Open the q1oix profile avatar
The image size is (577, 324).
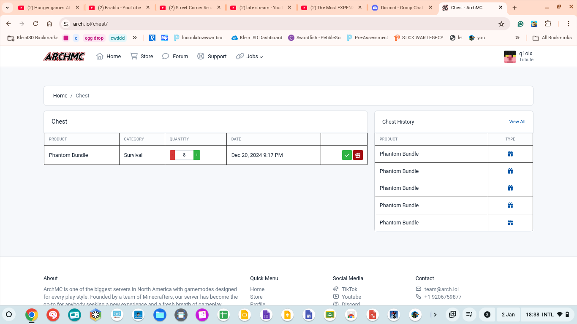(x=510, y=57)
